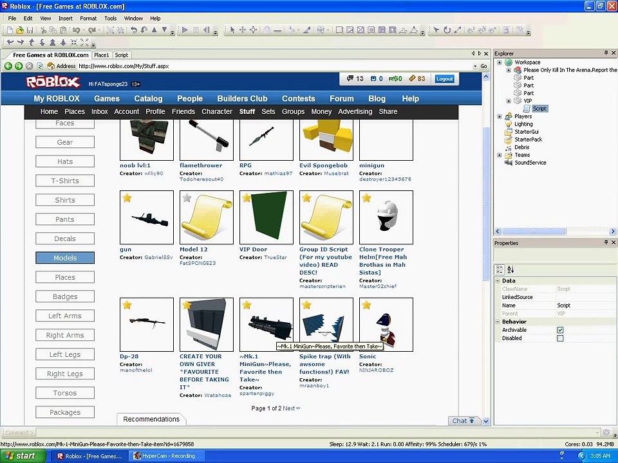Open the Chat panel button
Screen dimensions: 618x463
(464, 421)
